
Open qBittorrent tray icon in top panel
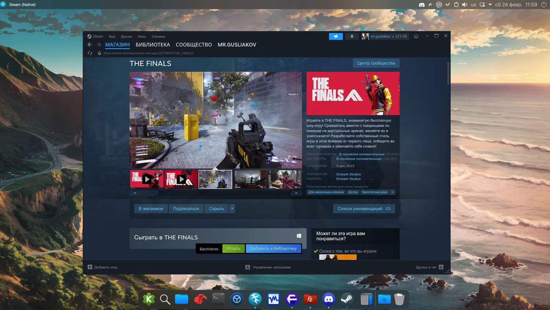pos(439,5)
